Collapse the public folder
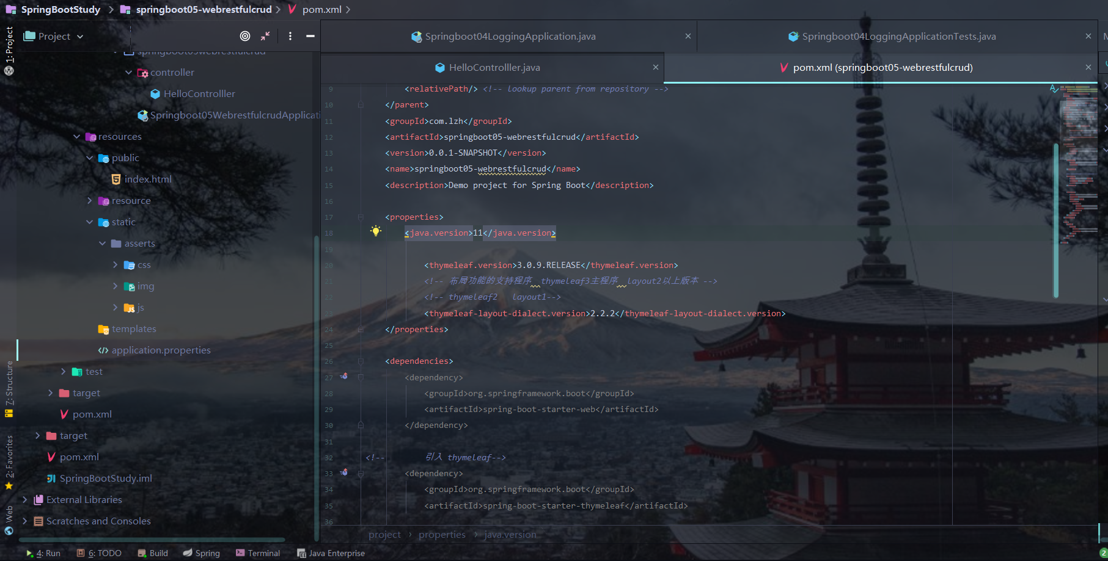1108x561 pixels. (90, 158)
